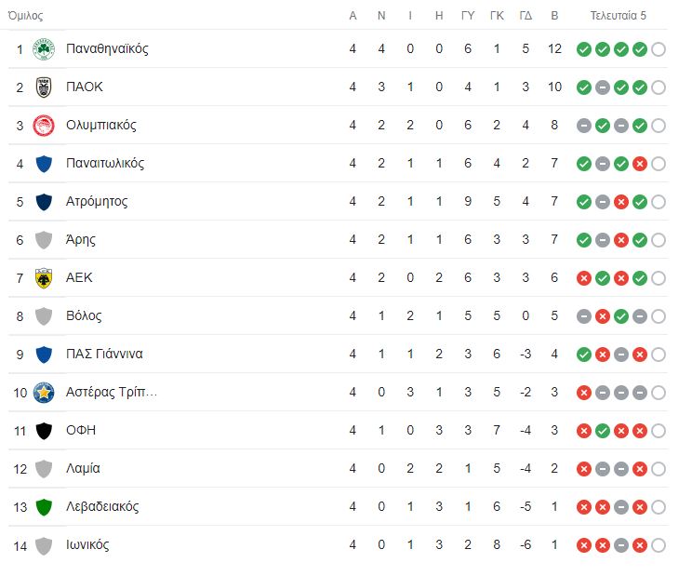Click the Παναθηναϊκός upcoming match empty circle
The height and width of the screenshot is (576, 692).
(658, 49)
